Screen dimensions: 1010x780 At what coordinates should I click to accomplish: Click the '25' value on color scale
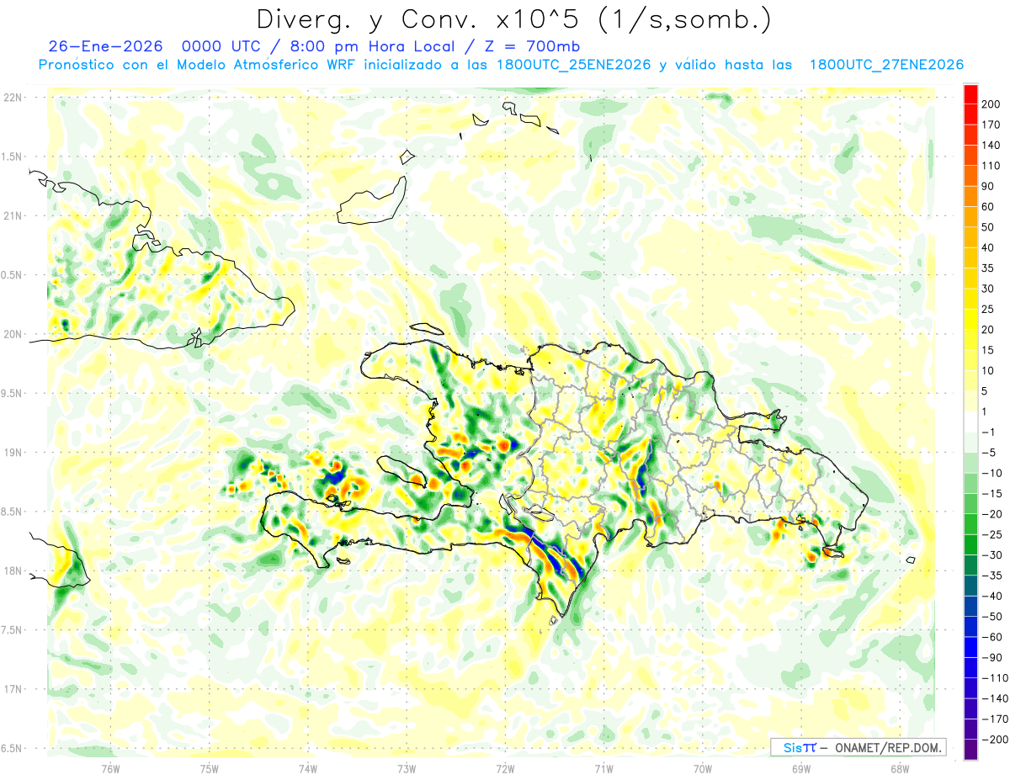click(x=989, y=310)
